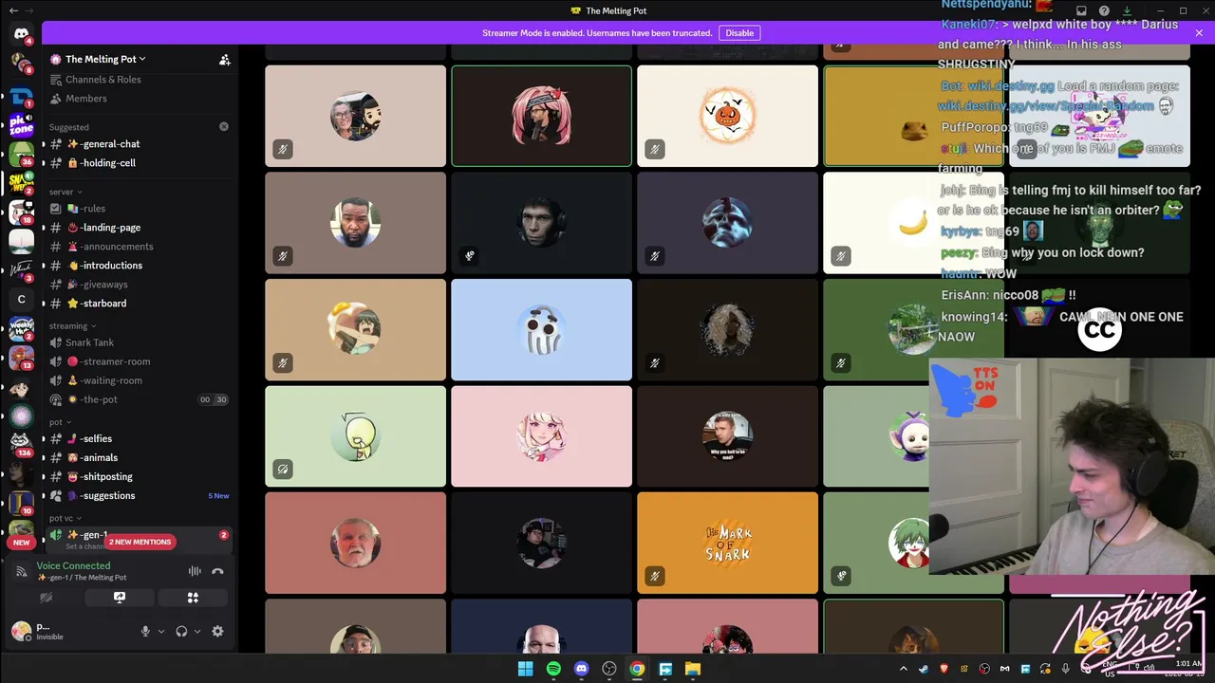Invite people to The Melting Pot
The height and width of the screenshot is (683, 1215).
click(x=225, y=59)
